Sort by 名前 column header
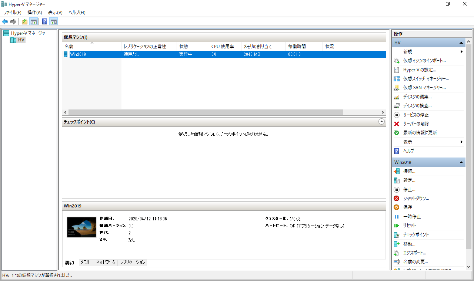The image size is (474, 281). 92,47
